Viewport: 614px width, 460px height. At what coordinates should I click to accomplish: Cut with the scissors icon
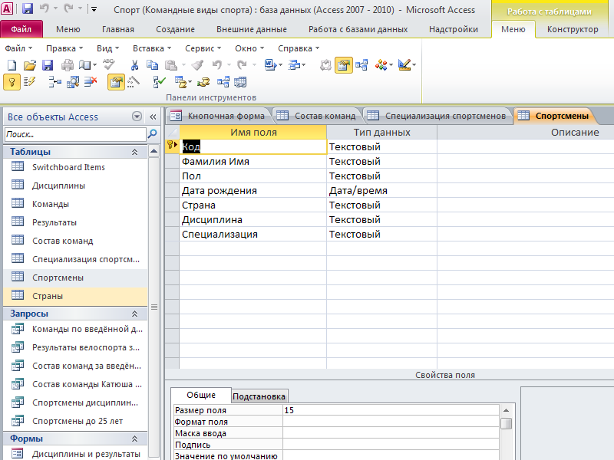pos(134,65)
